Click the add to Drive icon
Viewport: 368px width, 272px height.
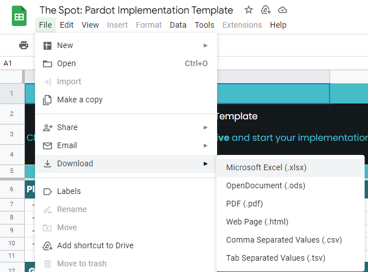(266, 10)
